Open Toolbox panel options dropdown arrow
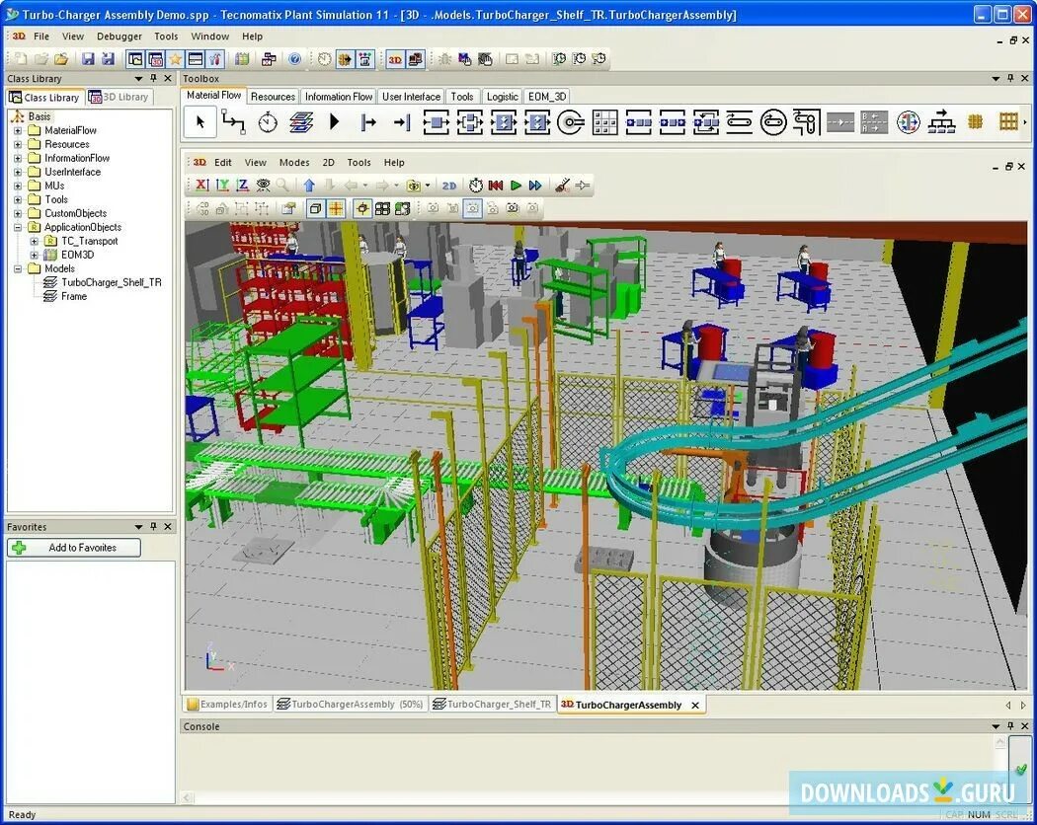This screenshot has height=825, width=1037. 996,79
